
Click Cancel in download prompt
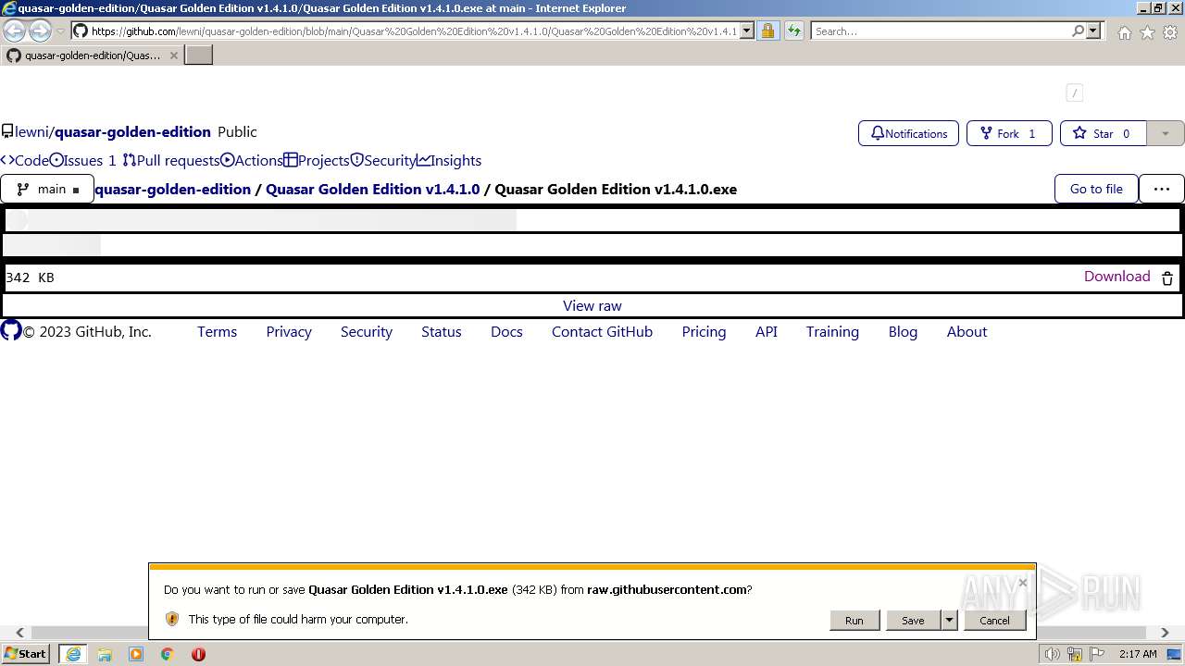point(994,620)
